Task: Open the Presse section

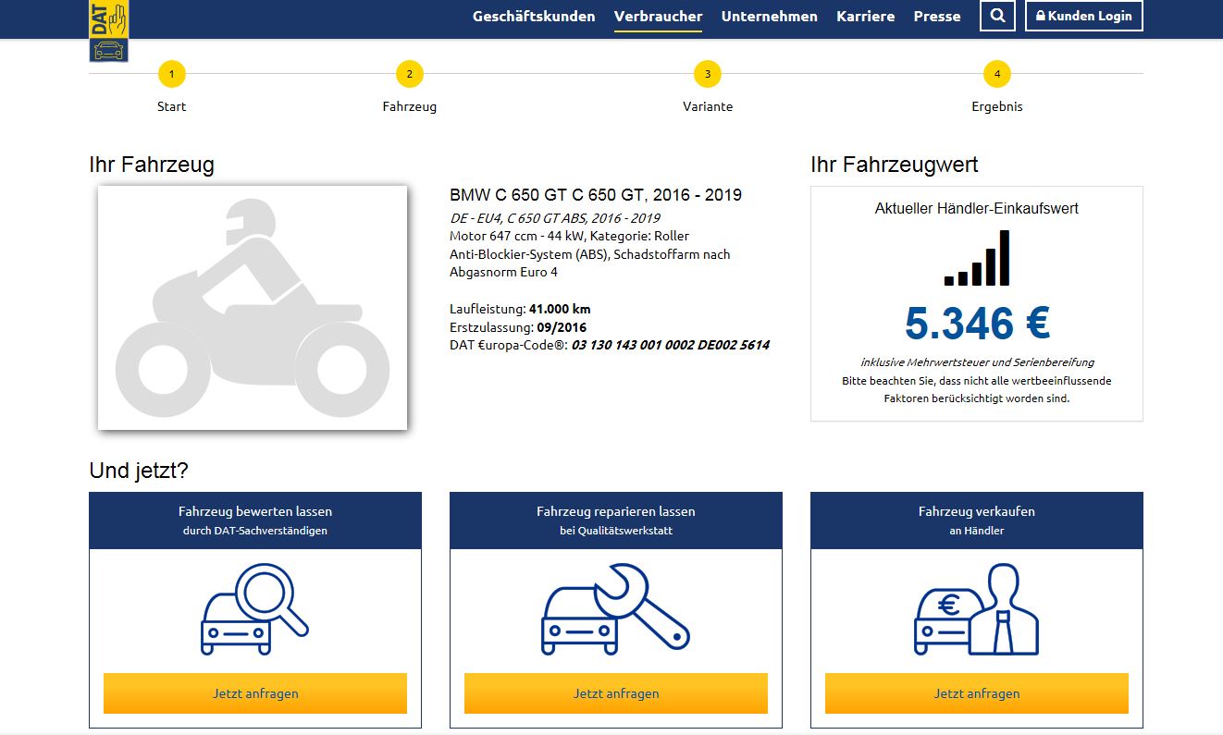Action: click(x=937, y=16)
